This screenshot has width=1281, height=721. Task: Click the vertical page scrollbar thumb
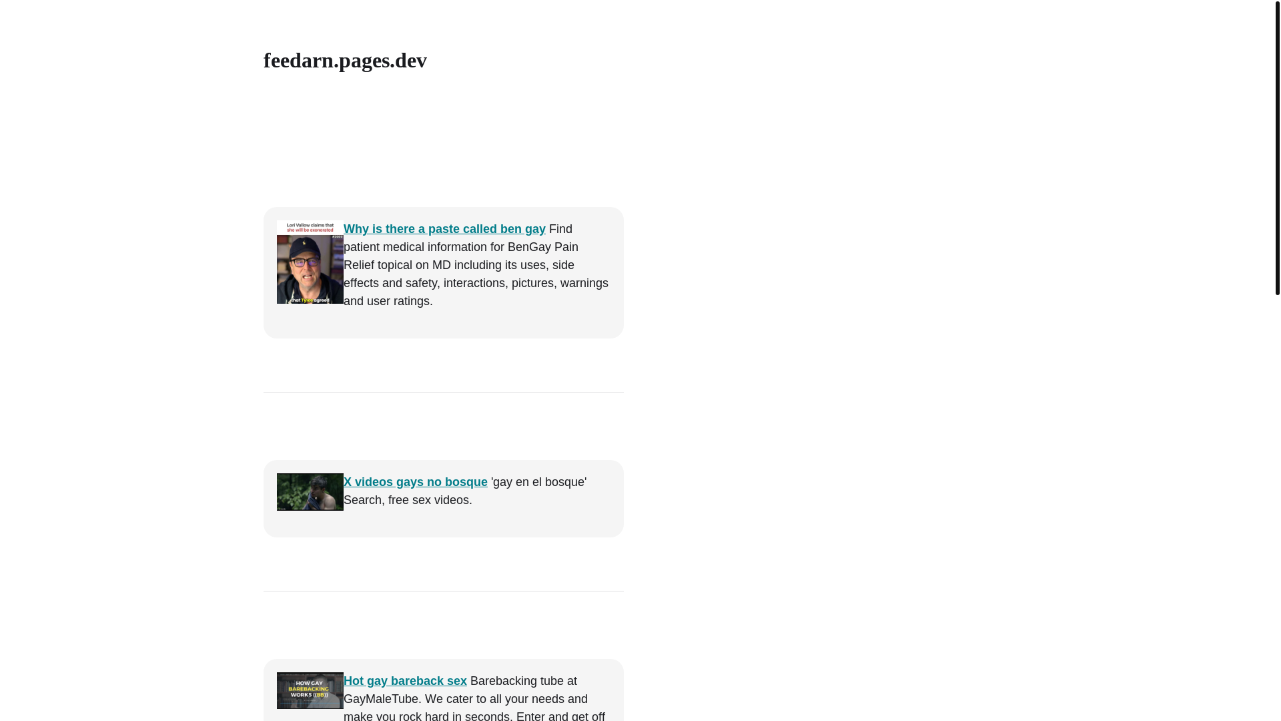pos(1277,148)
